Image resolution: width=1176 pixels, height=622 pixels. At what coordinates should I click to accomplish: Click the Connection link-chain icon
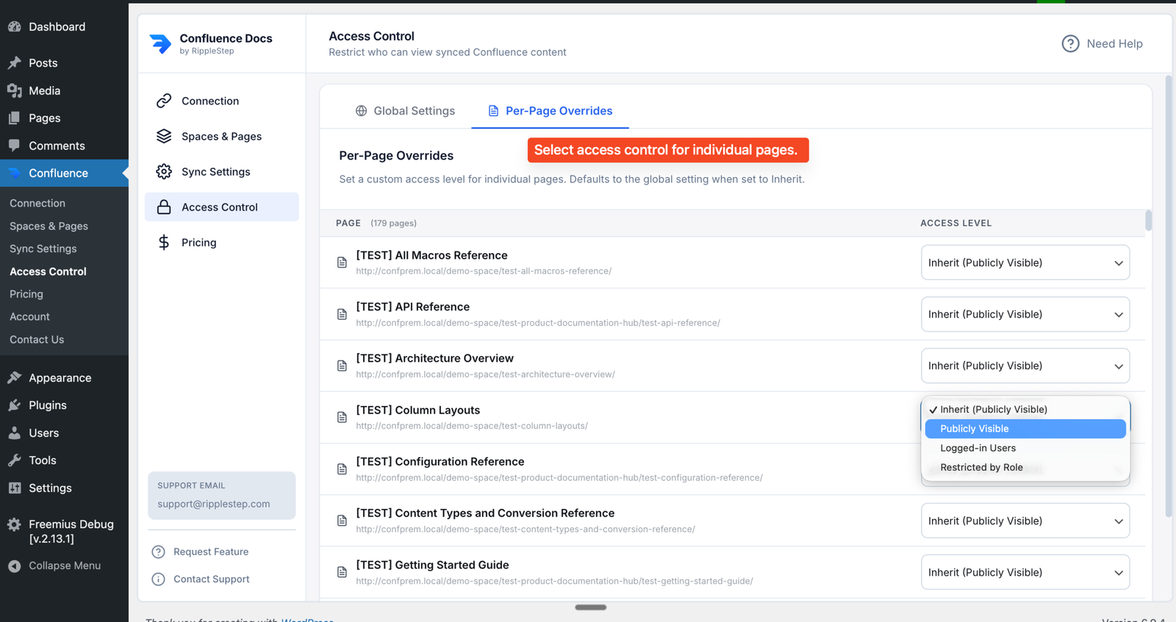pos(164,101)
